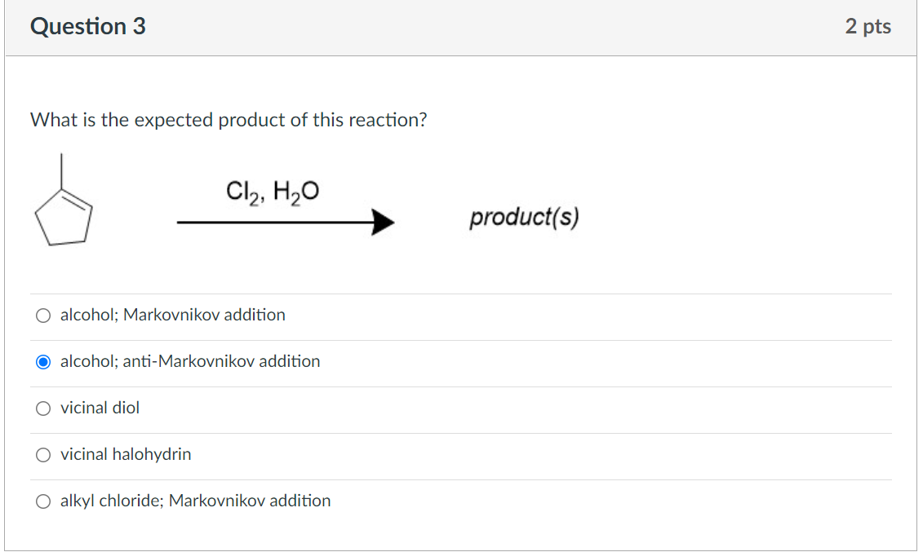This screenshot has width=923, height=552.
Task: Click the 'Question 3' header title
Action: tap(88, 27)
